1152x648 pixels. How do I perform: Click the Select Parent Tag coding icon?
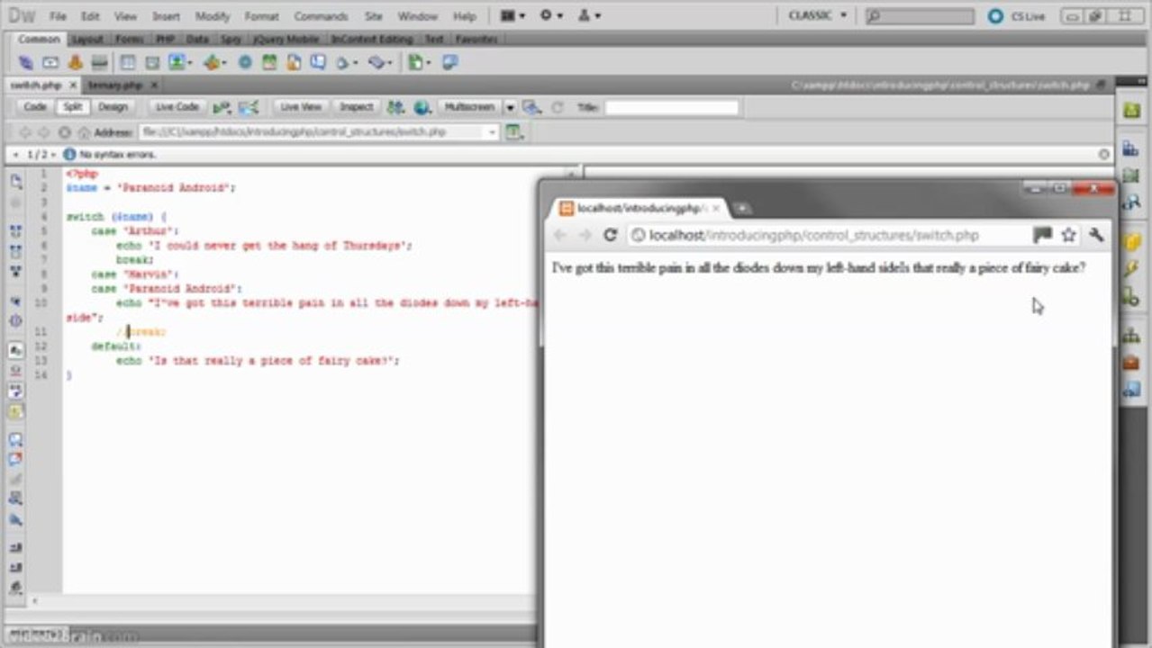coord(16,301)
